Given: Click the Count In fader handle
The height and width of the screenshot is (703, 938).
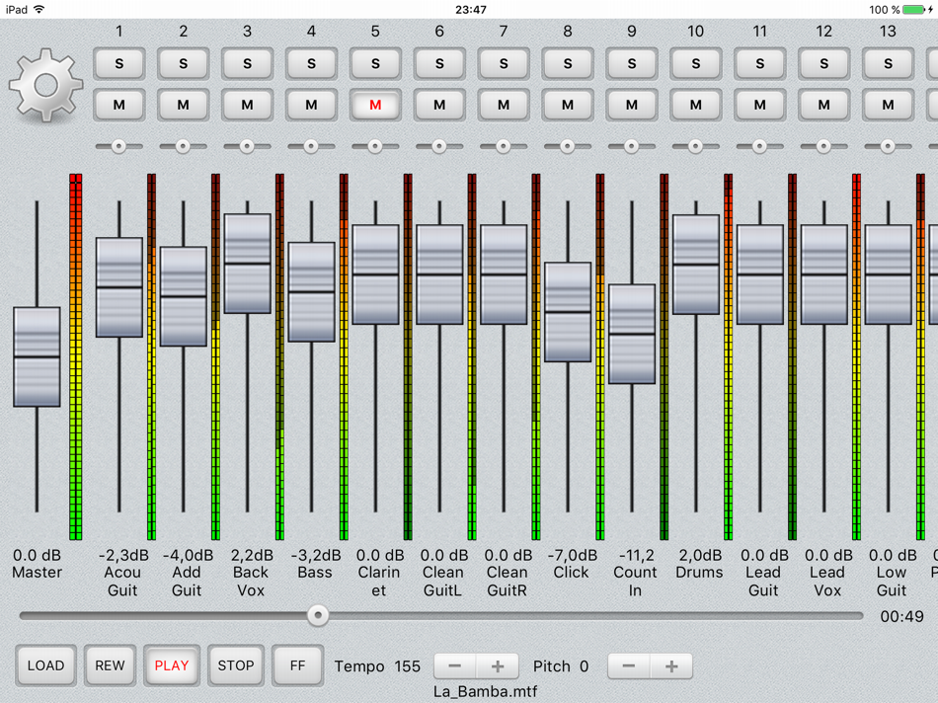Looking at the screenshot, I should [x=632, y=334].
